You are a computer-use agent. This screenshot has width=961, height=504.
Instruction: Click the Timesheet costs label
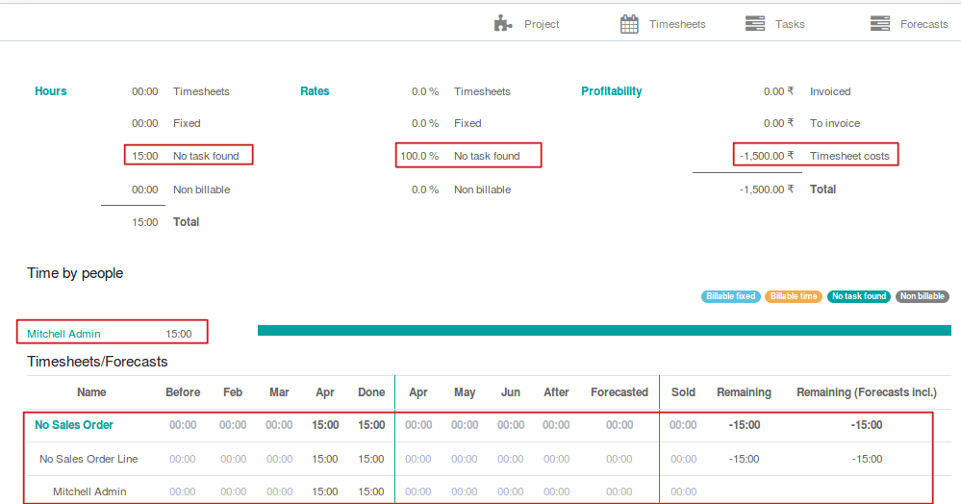pos(849,156)
